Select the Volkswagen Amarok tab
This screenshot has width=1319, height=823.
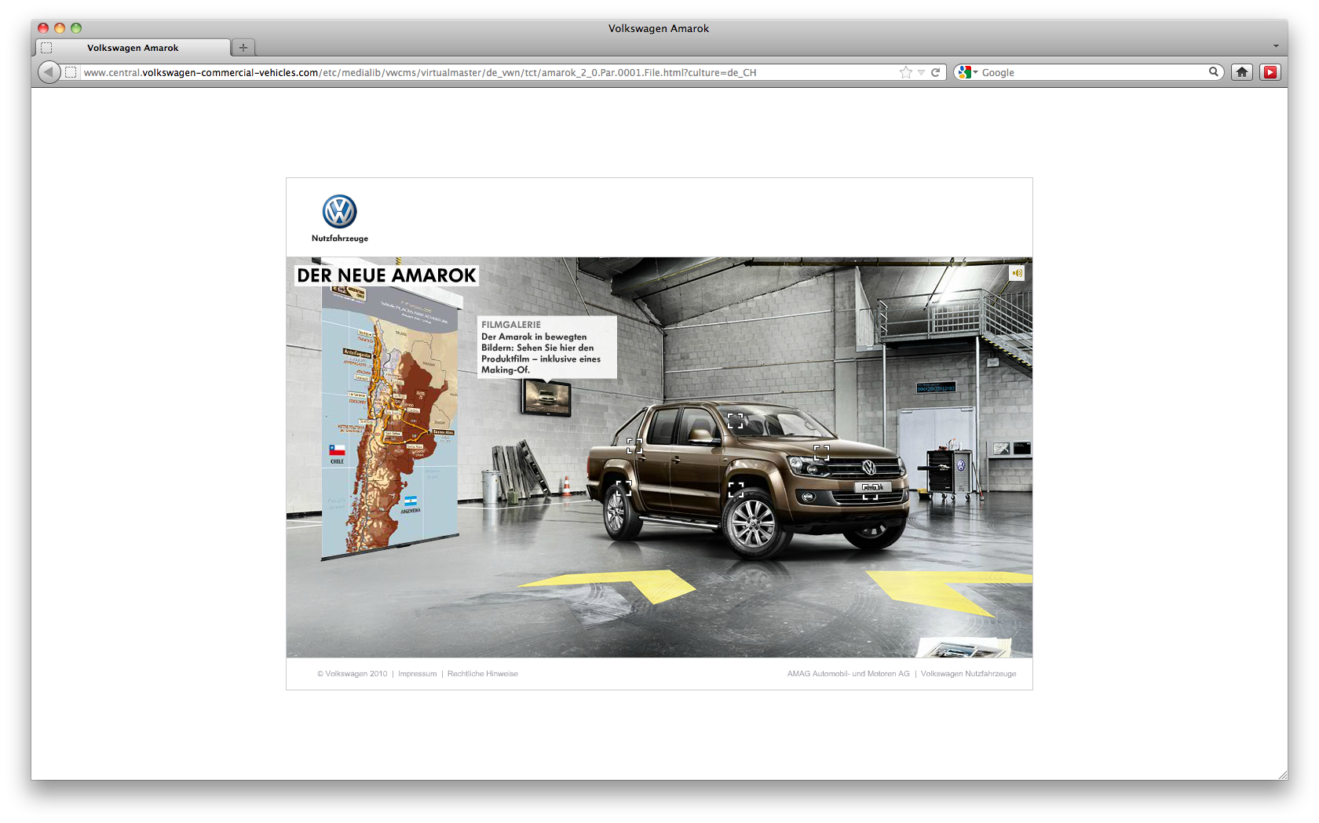[133, 48]
